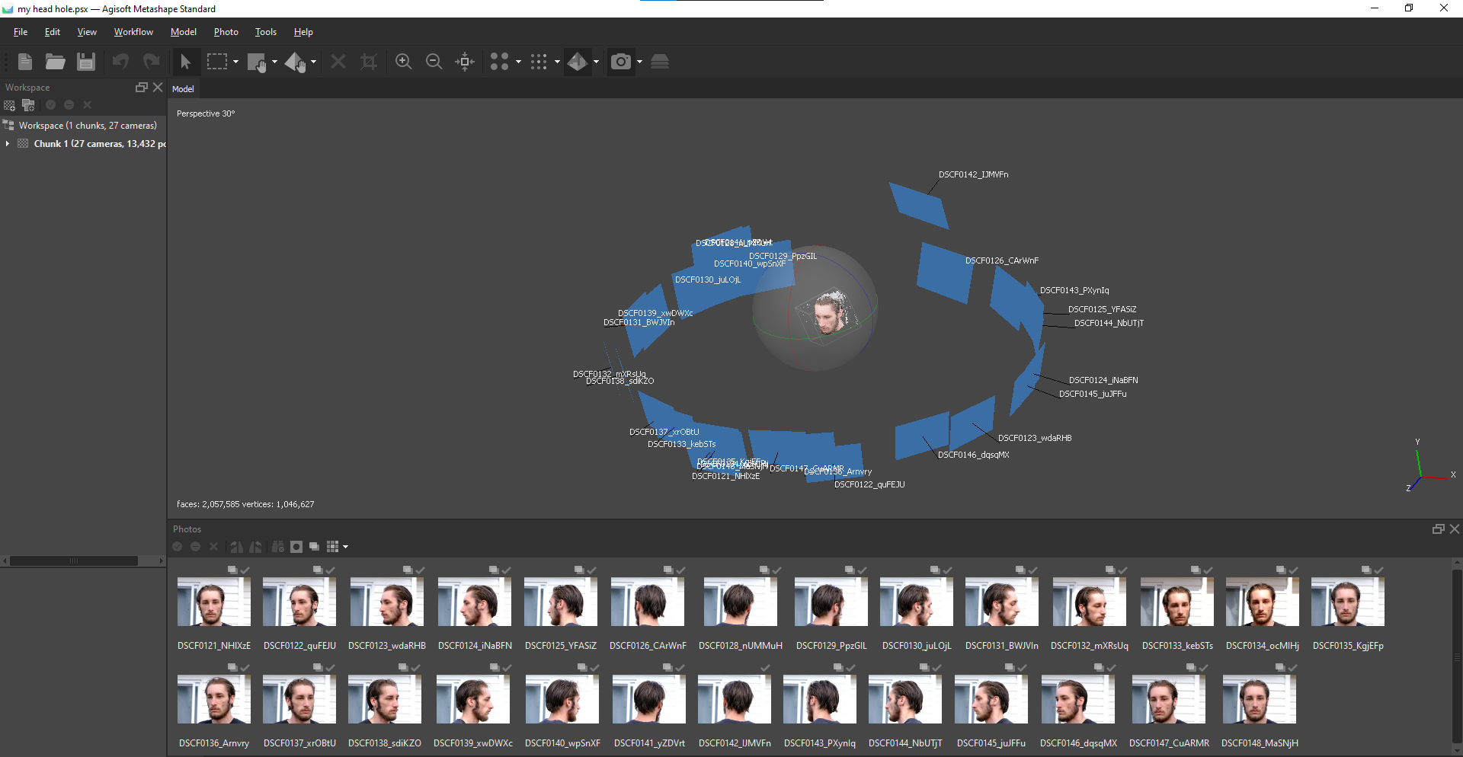
Task: Select the DSCF0142_IJMVFn camera label in viewport
Action: pos(973,174)
